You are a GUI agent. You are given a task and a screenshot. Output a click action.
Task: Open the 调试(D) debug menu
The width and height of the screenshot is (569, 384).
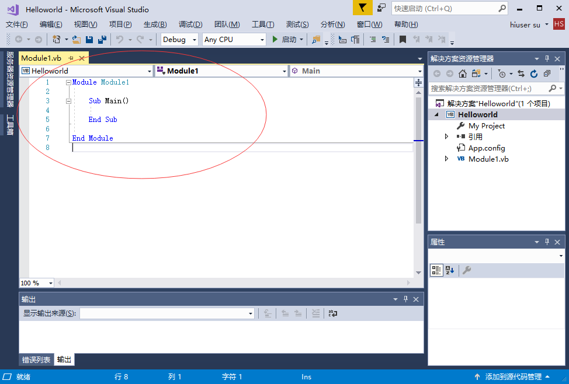(190, 25)
